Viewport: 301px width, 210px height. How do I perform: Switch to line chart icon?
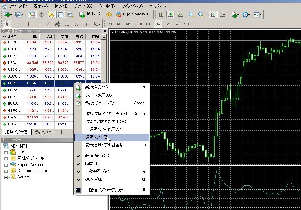click(x=180, y=15)
